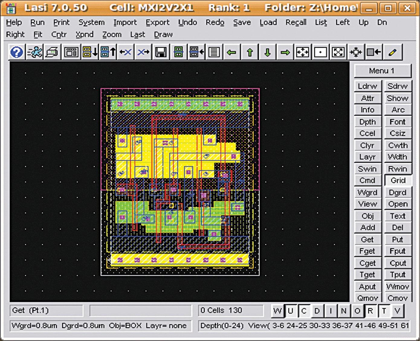
Task: Set drawing depth with the Dpth button
Action: coord(367,122)
